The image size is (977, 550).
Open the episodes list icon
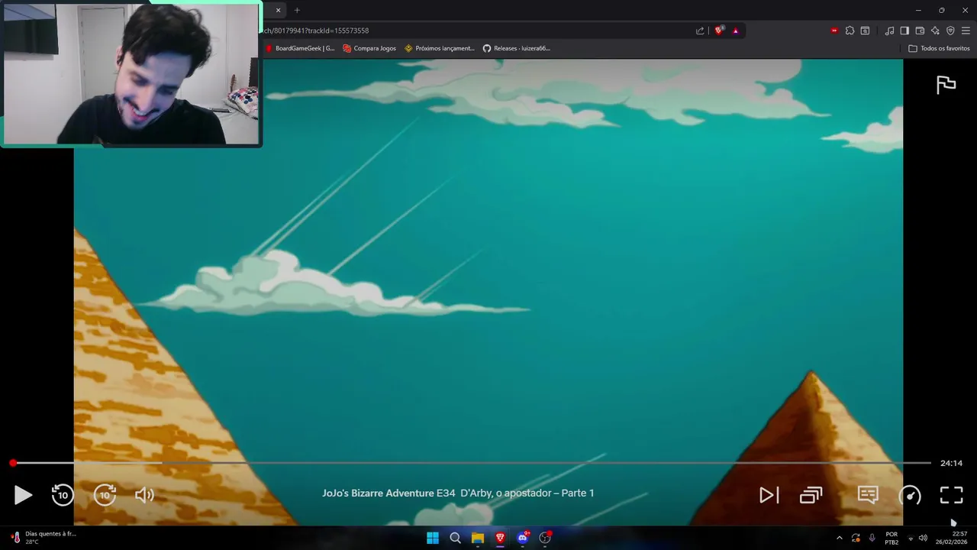(x=811, y=495)
